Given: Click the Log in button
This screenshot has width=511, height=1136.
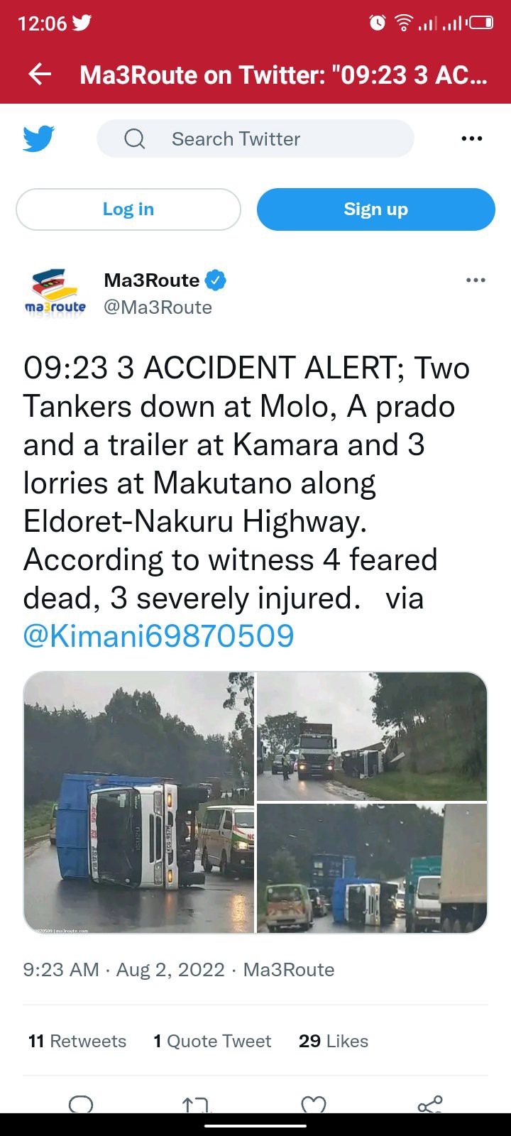Looking at the screenshot, I should click(128, 209).
